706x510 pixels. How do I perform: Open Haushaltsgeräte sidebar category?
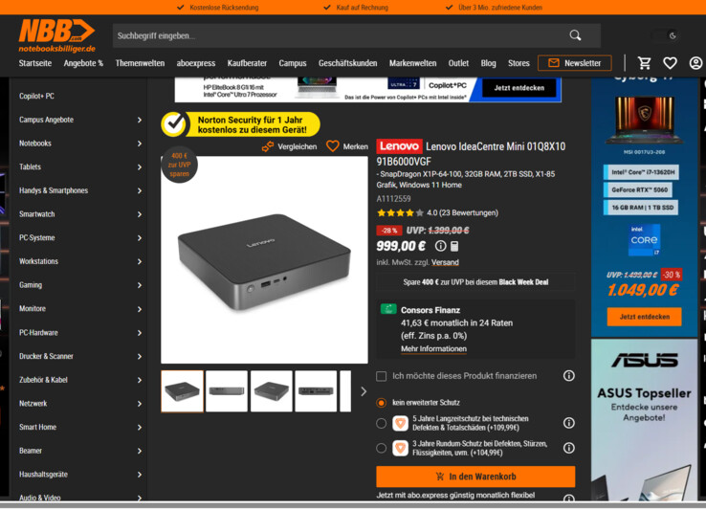[x=43, y=475]
